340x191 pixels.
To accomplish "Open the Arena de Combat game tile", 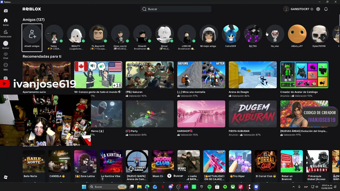I will coord(137,161).
